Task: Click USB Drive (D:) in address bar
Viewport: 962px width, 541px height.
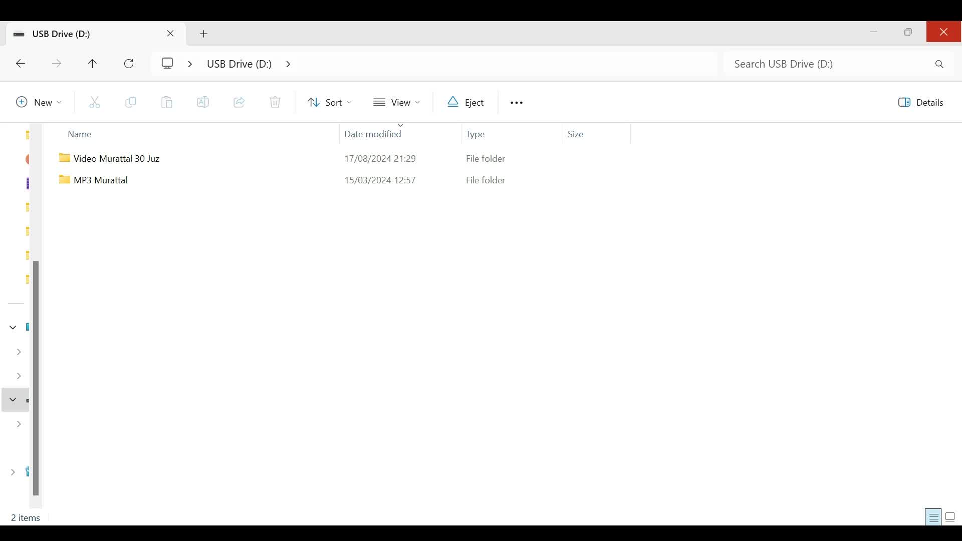Action: pos(239,64)
